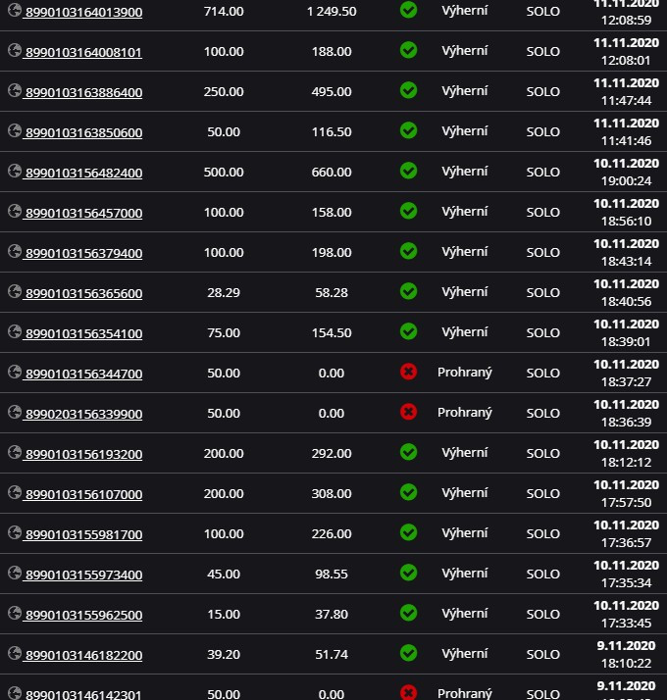The image size is (667, 700).
Task: Click green check icon for 37.80 win
Action: [408, 613]
